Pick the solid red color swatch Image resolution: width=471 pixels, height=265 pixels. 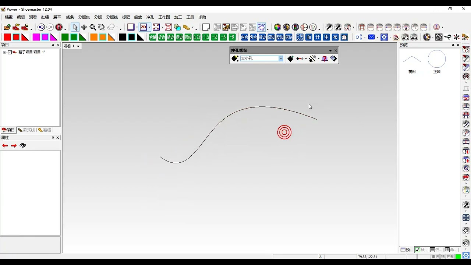(7, 37)
